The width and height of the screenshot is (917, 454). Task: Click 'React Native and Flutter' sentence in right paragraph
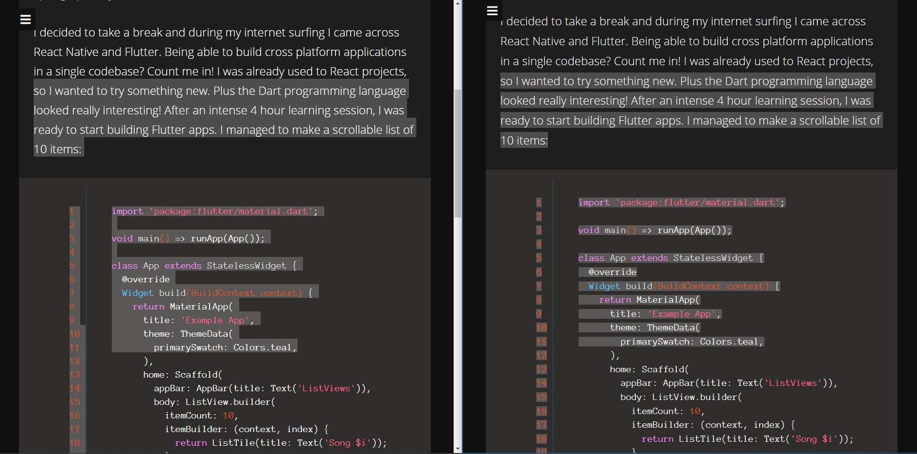coord(687,41)
